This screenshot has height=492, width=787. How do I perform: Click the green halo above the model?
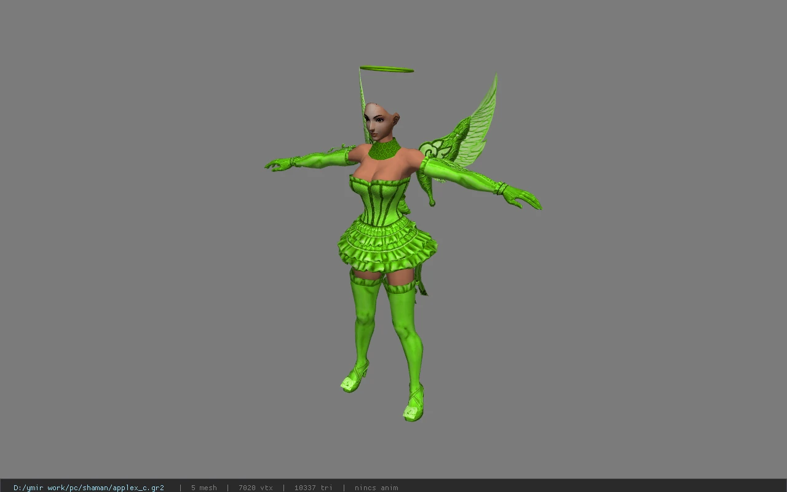387,69
